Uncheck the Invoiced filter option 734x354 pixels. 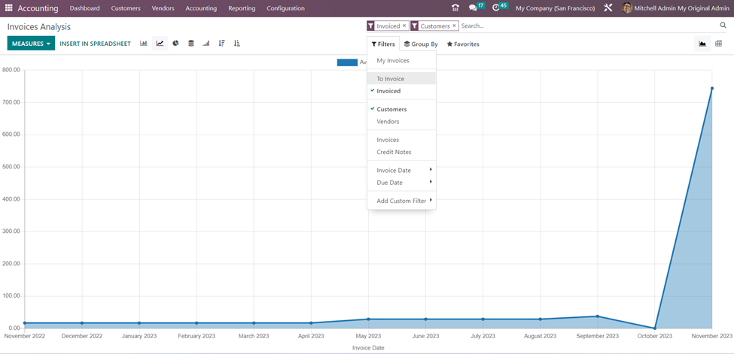point(388,91)
